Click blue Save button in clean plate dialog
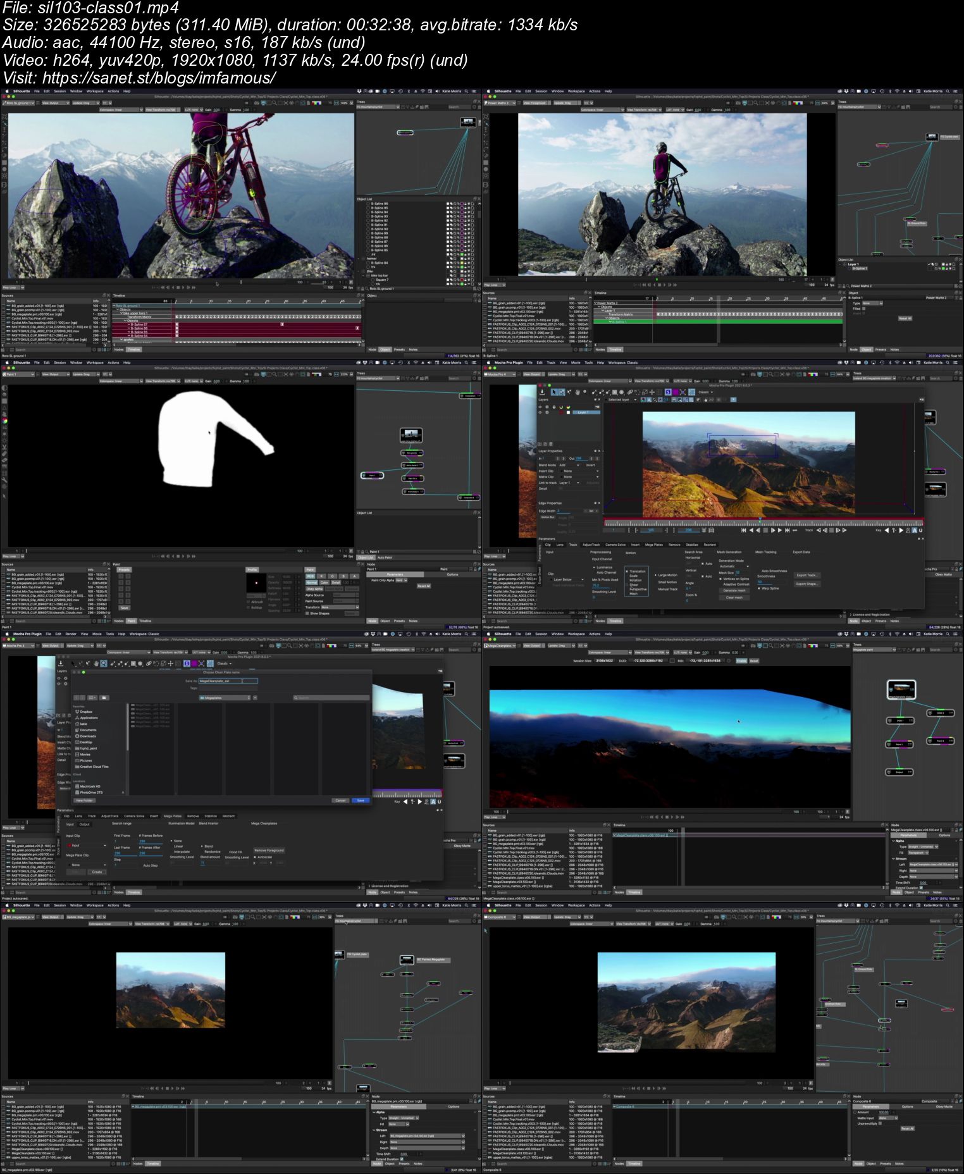The width and height of the screenshot is (964, 1174). [361, 800]
